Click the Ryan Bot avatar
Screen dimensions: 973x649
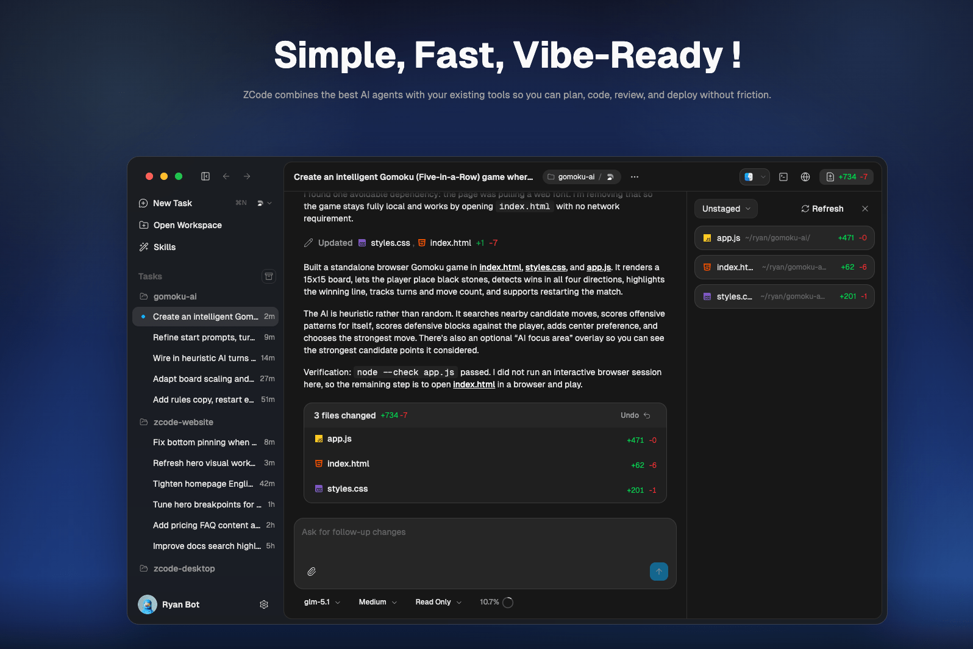(148, 604)
